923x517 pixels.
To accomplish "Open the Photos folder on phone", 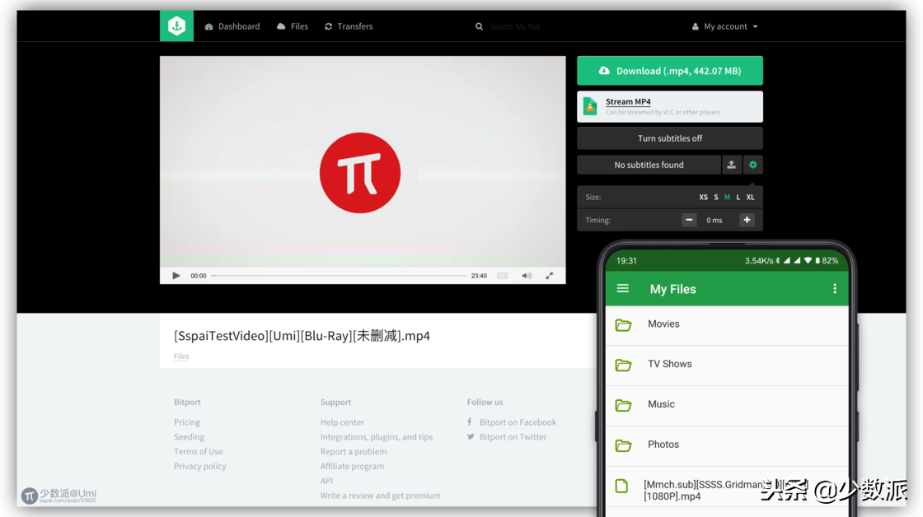I will click(x=727, y=445).
